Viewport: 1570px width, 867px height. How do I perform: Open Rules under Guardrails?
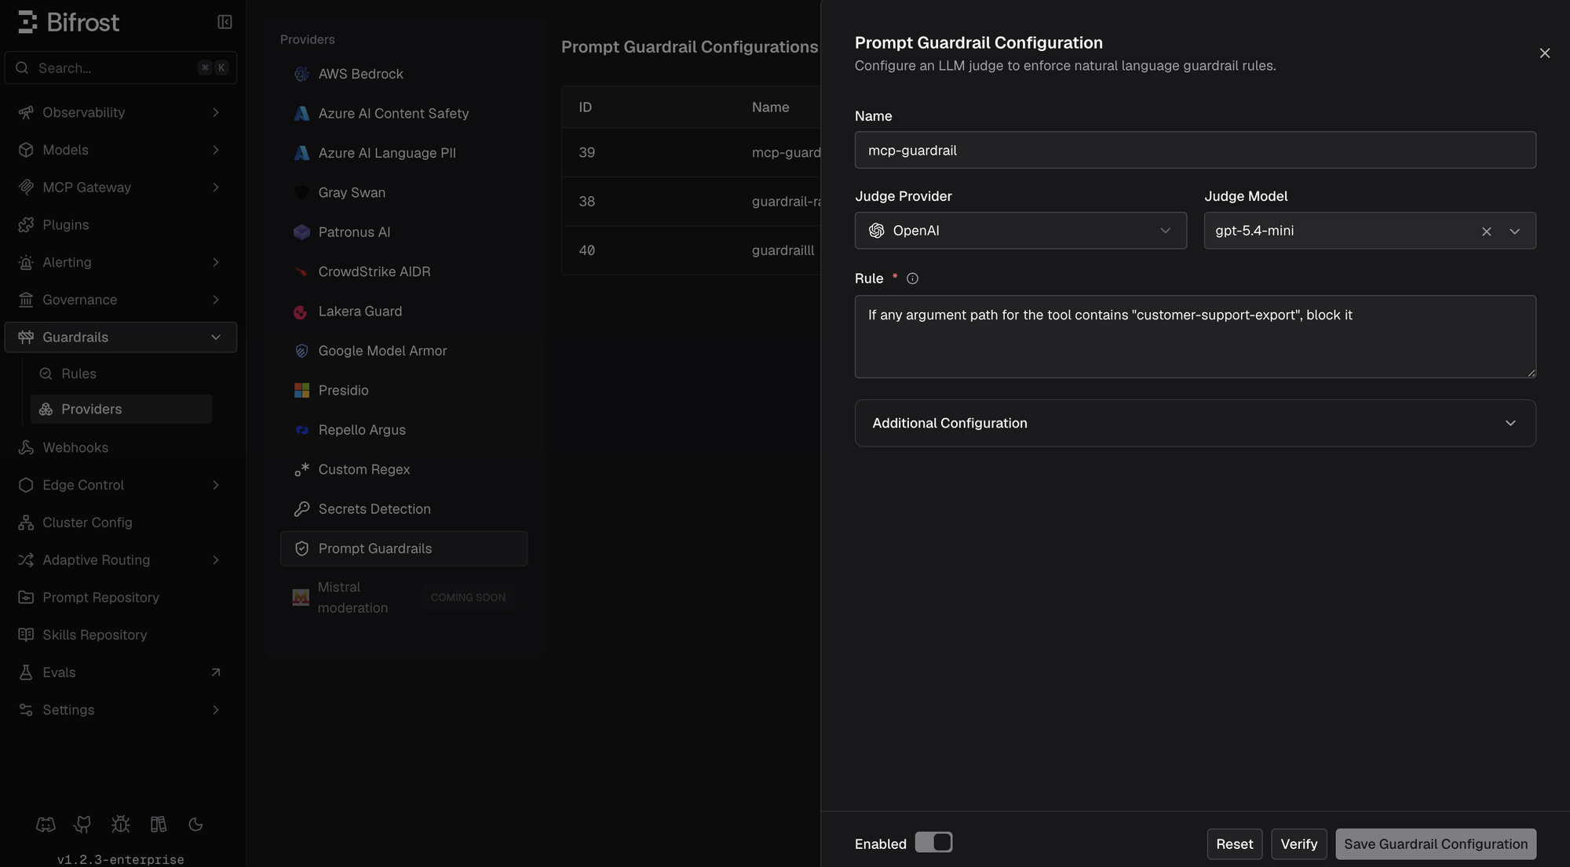pos(121,373)
